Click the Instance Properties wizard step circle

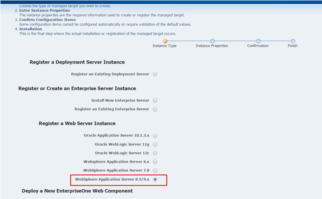[x=212, y=41]
